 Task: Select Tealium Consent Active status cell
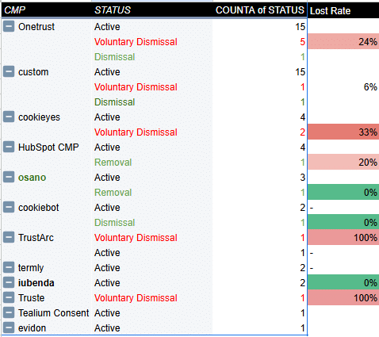click(x=152, y=313)
